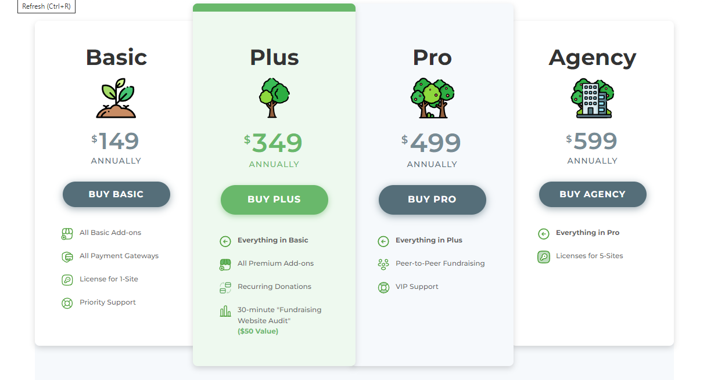Click the Recurring Donations icon

pyautogui.click(x=225, y=287)
